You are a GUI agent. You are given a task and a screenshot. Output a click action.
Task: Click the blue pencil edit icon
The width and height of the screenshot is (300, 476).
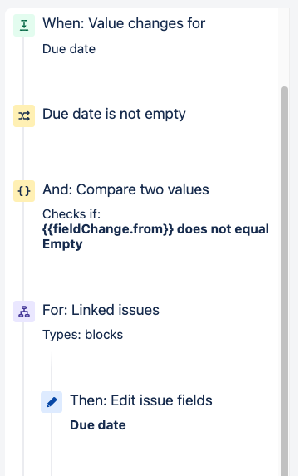[x=52, y=402]
